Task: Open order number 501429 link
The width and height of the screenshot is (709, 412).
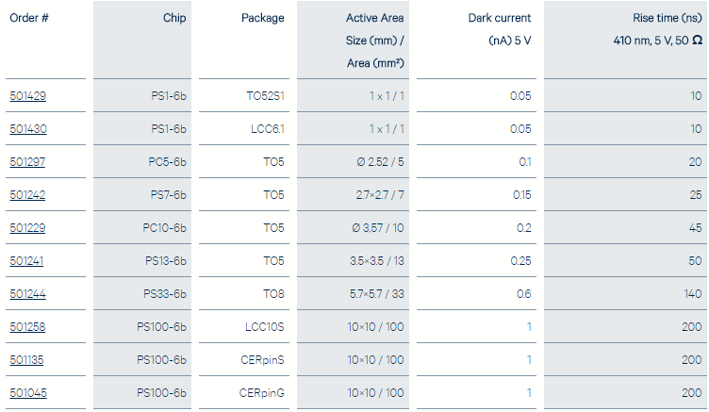Action: click(26, 96)
